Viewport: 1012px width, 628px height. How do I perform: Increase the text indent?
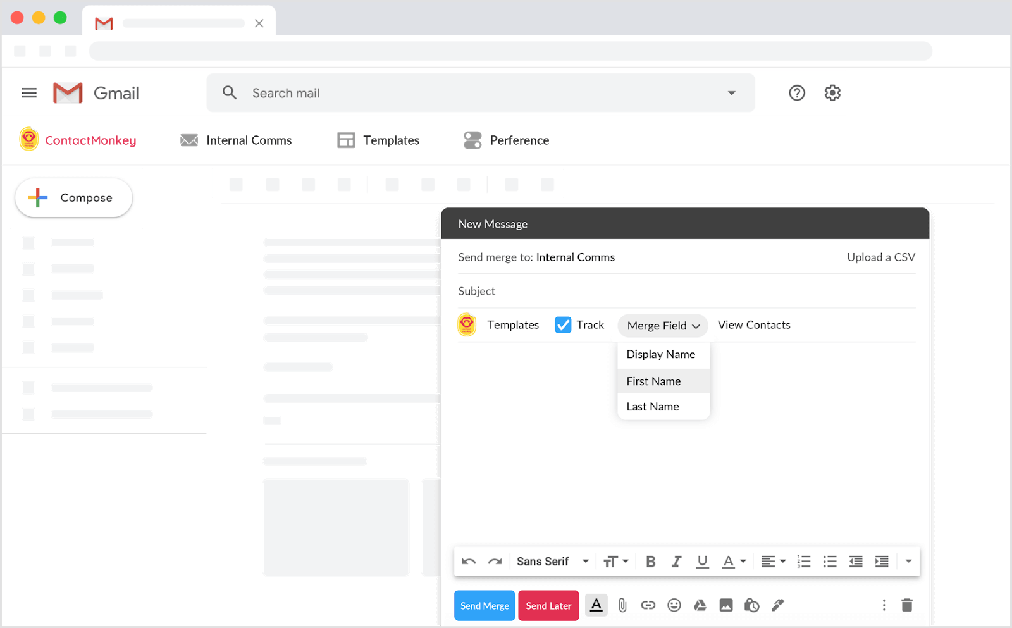click(x=882, y=562)
